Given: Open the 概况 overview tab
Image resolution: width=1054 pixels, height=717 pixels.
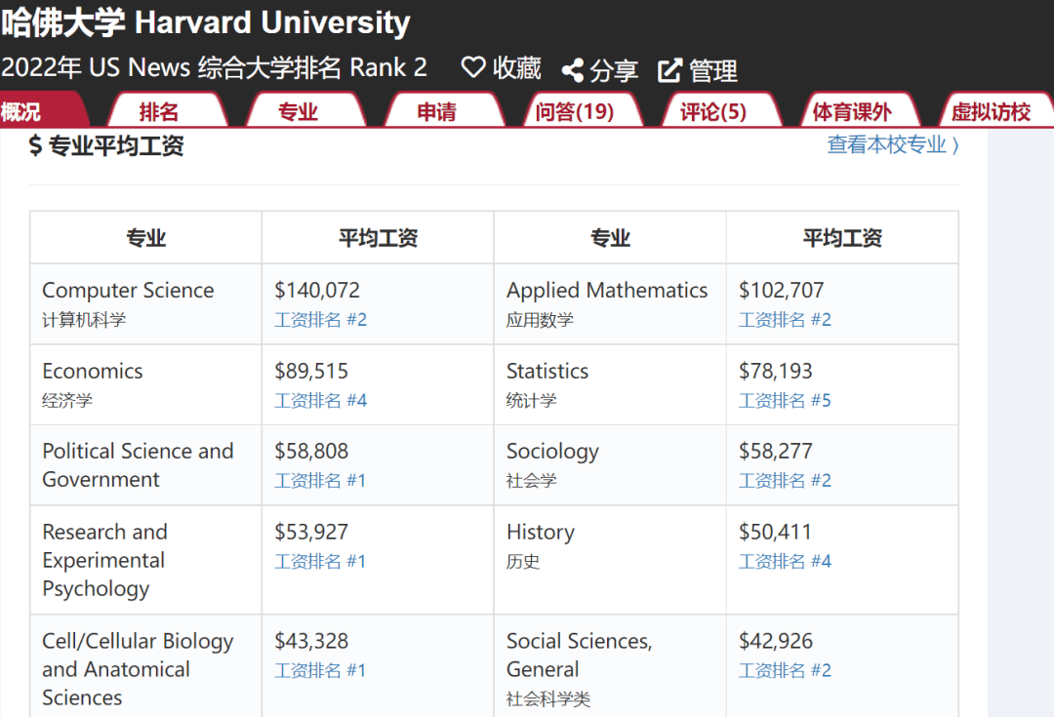Looking at the screenshot, I should click(x=23, y=111).
